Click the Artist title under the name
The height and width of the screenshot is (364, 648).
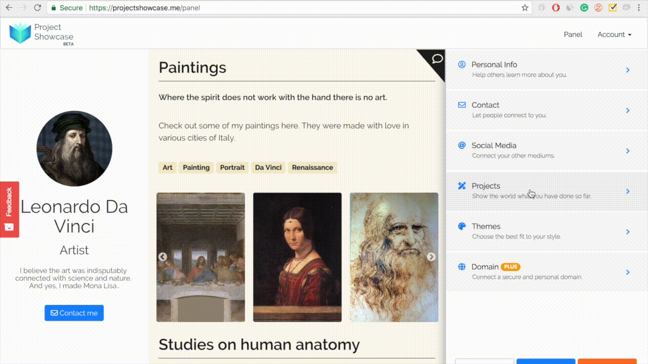(x=74, y=250)
